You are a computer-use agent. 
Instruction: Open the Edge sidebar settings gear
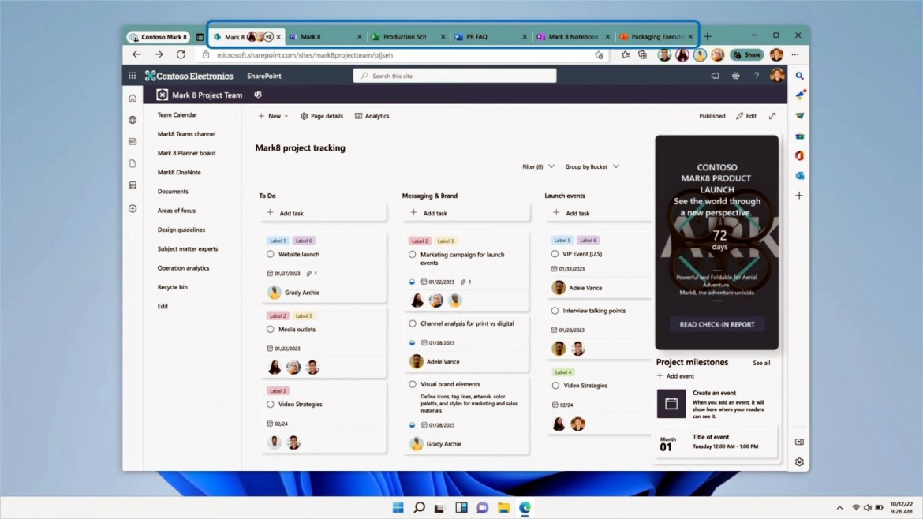coord(799,462)
